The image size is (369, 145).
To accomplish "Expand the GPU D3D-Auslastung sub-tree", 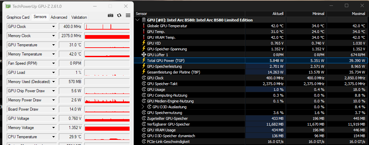I will point(143,107).
